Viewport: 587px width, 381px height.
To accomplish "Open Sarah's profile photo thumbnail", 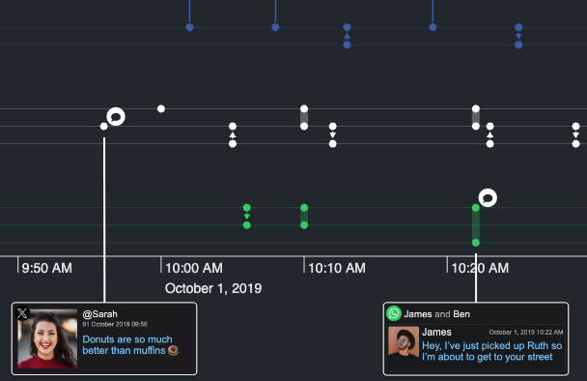I will [x=47, y=338].
